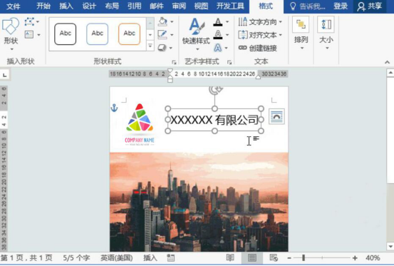
Task: Switch to Web Layout view
Action: point(274,257)
